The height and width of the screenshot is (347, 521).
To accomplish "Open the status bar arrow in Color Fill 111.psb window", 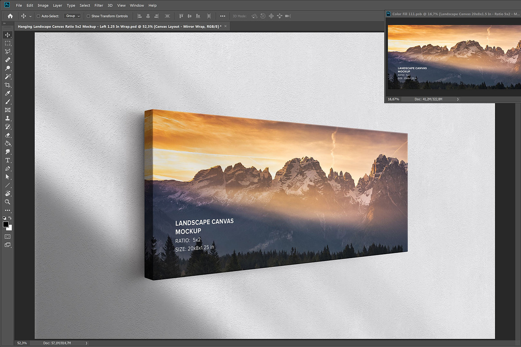I will (x=458, y=99).
